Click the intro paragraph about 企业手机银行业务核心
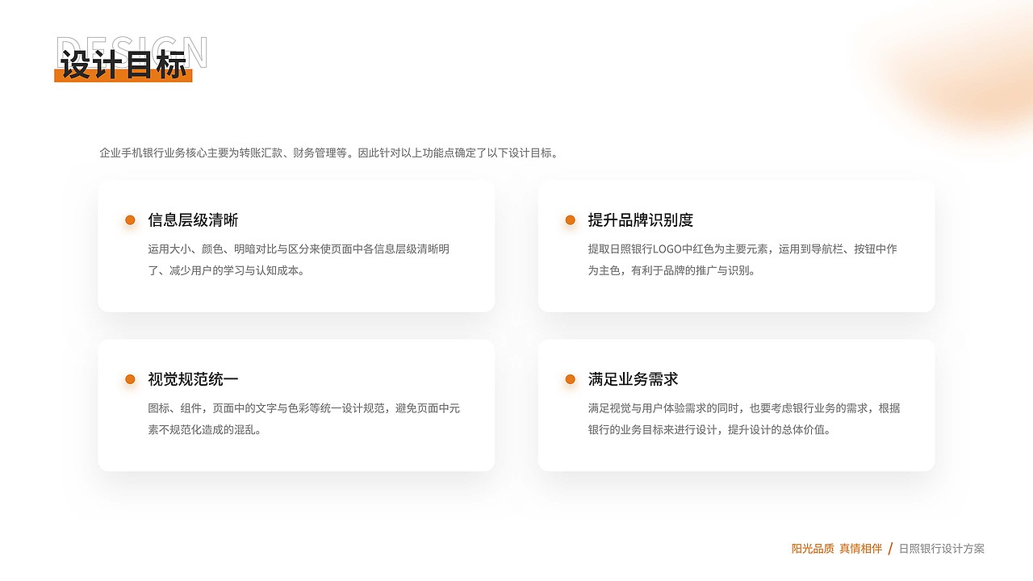The width and height of the screenshot is (1033, 581). [328, 152]
